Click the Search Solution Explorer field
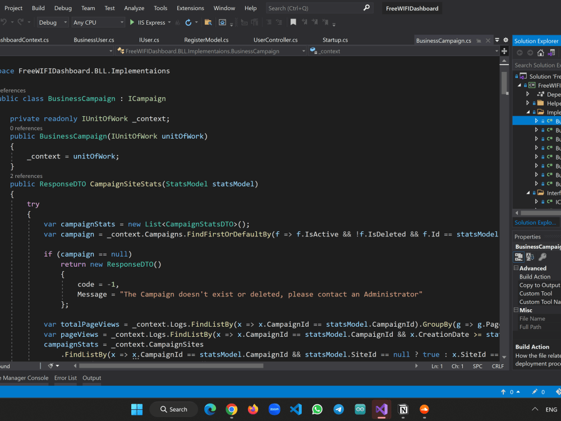 [x=537, y=65]
